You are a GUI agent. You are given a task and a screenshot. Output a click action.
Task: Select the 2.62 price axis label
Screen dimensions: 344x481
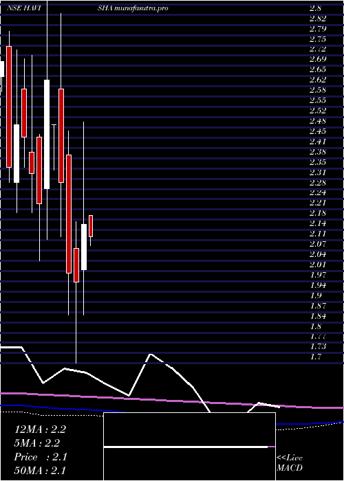coord(318,80)
